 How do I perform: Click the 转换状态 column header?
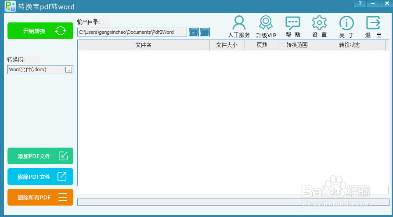point(350,45)
